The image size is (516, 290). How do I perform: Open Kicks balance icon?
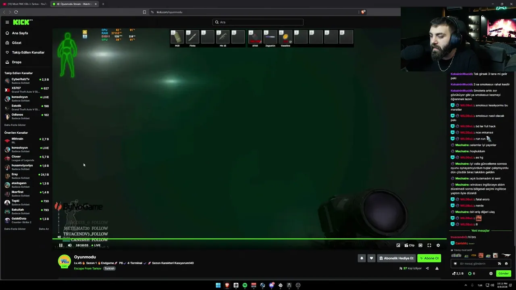470,273
